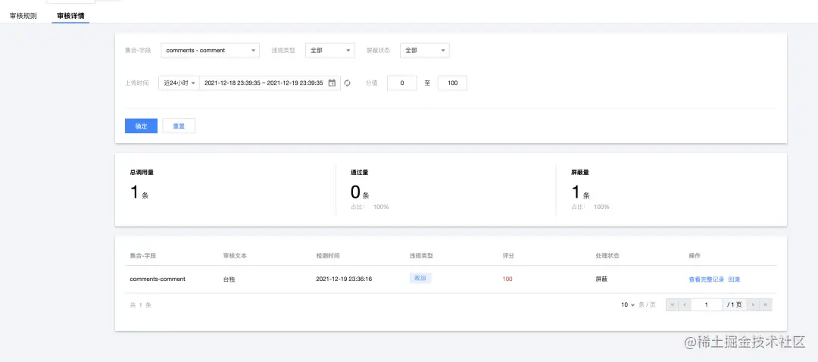Image resolution: width=818 pixels, height=362 pixels.
Task: Open the 查看完整记录 link
Action: [707, 279]
